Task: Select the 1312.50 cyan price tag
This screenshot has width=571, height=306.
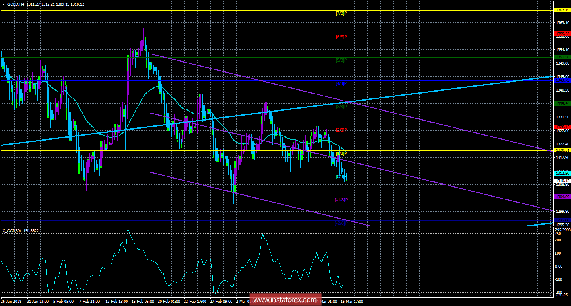Action: click(562, 174)
